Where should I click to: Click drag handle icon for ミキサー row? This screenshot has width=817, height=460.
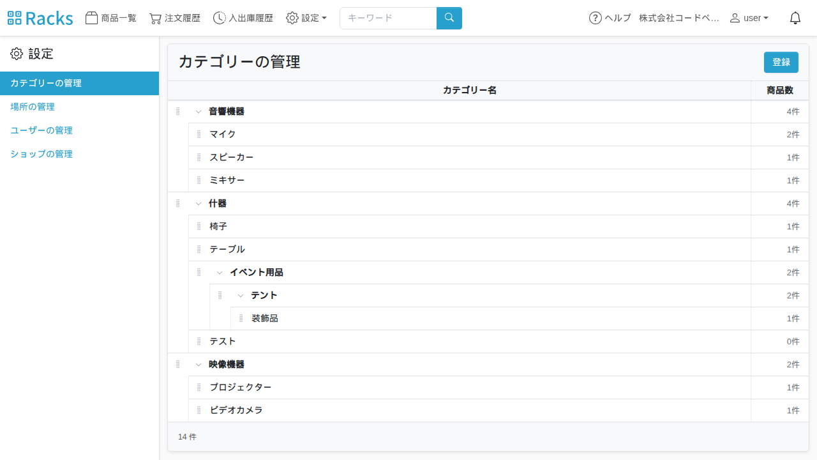(199, 180)
